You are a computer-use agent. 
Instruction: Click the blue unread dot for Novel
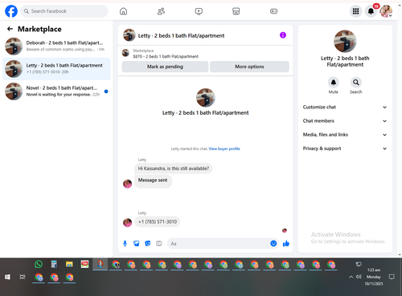click(x=106, y=91)
